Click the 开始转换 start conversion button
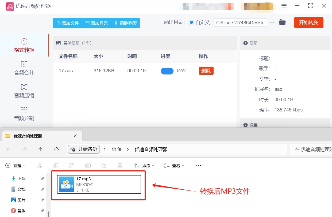Image resolution: width=332 pixels, height=217 pixels. (308, 23)
